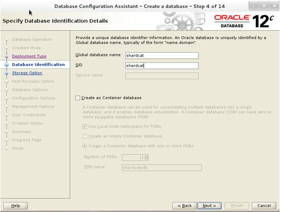Click the Database Options step
The image size is (281, 212).
[30, 90]
